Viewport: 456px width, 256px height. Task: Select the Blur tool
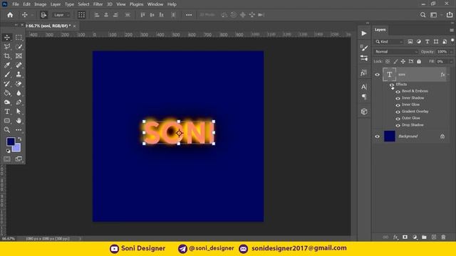click(x=19, y=93)
